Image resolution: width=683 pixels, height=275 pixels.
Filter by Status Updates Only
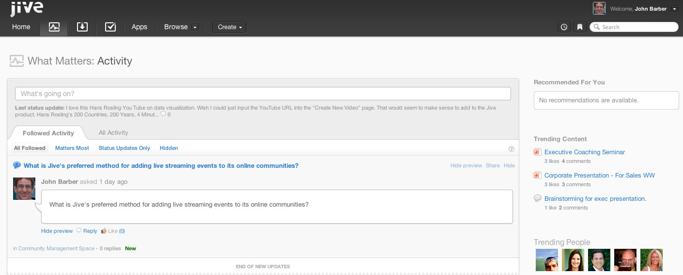[x=124, y=148]
